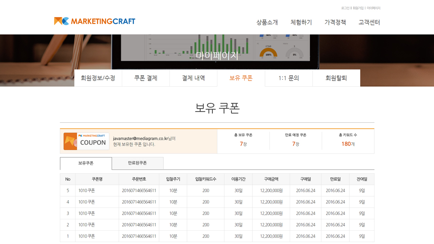The width and height of the screenshot is (434, 244).
Task: Go to 회원탈퇴 tab
Action: [336, 78]
